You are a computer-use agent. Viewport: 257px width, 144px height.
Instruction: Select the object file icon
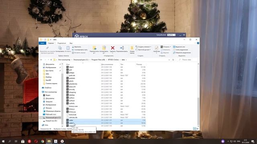(67, 67)
